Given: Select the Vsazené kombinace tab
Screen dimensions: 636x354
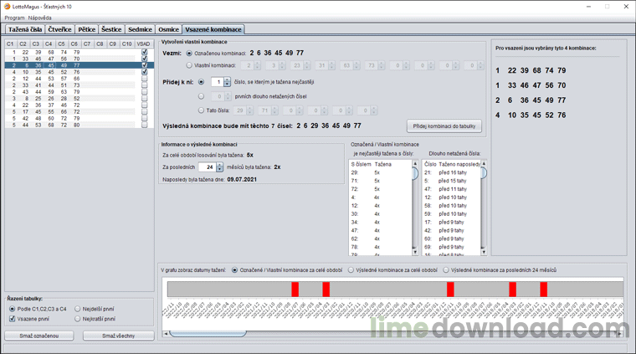Looking at the screenshot, I should [213, 29].
